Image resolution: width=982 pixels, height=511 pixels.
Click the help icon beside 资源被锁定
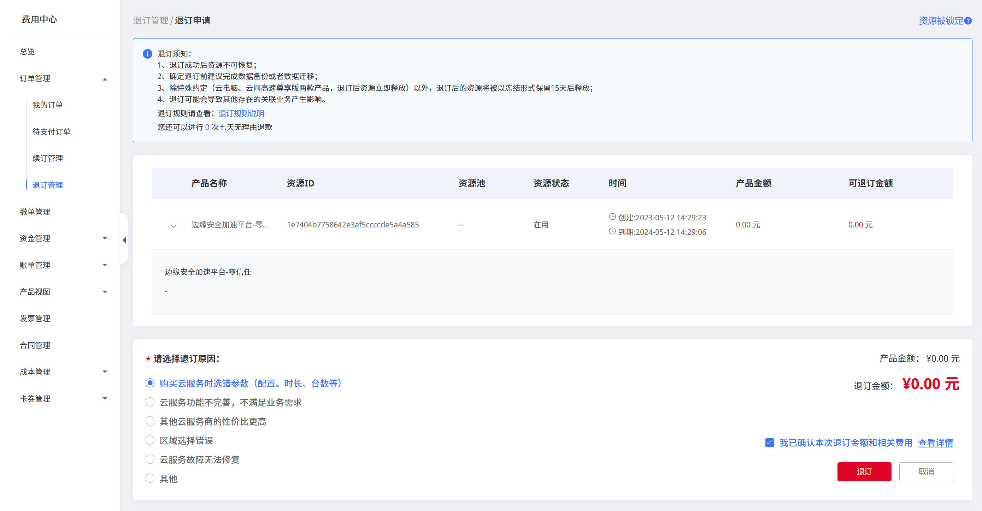pyautogui.click(x=968, y=20)
